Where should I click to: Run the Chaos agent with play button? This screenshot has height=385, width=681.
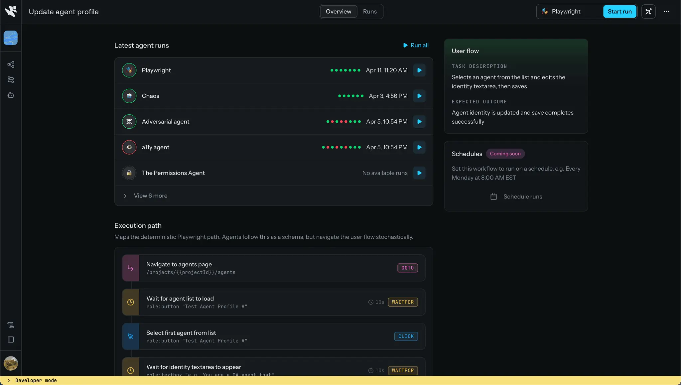[x=419, y=96]
